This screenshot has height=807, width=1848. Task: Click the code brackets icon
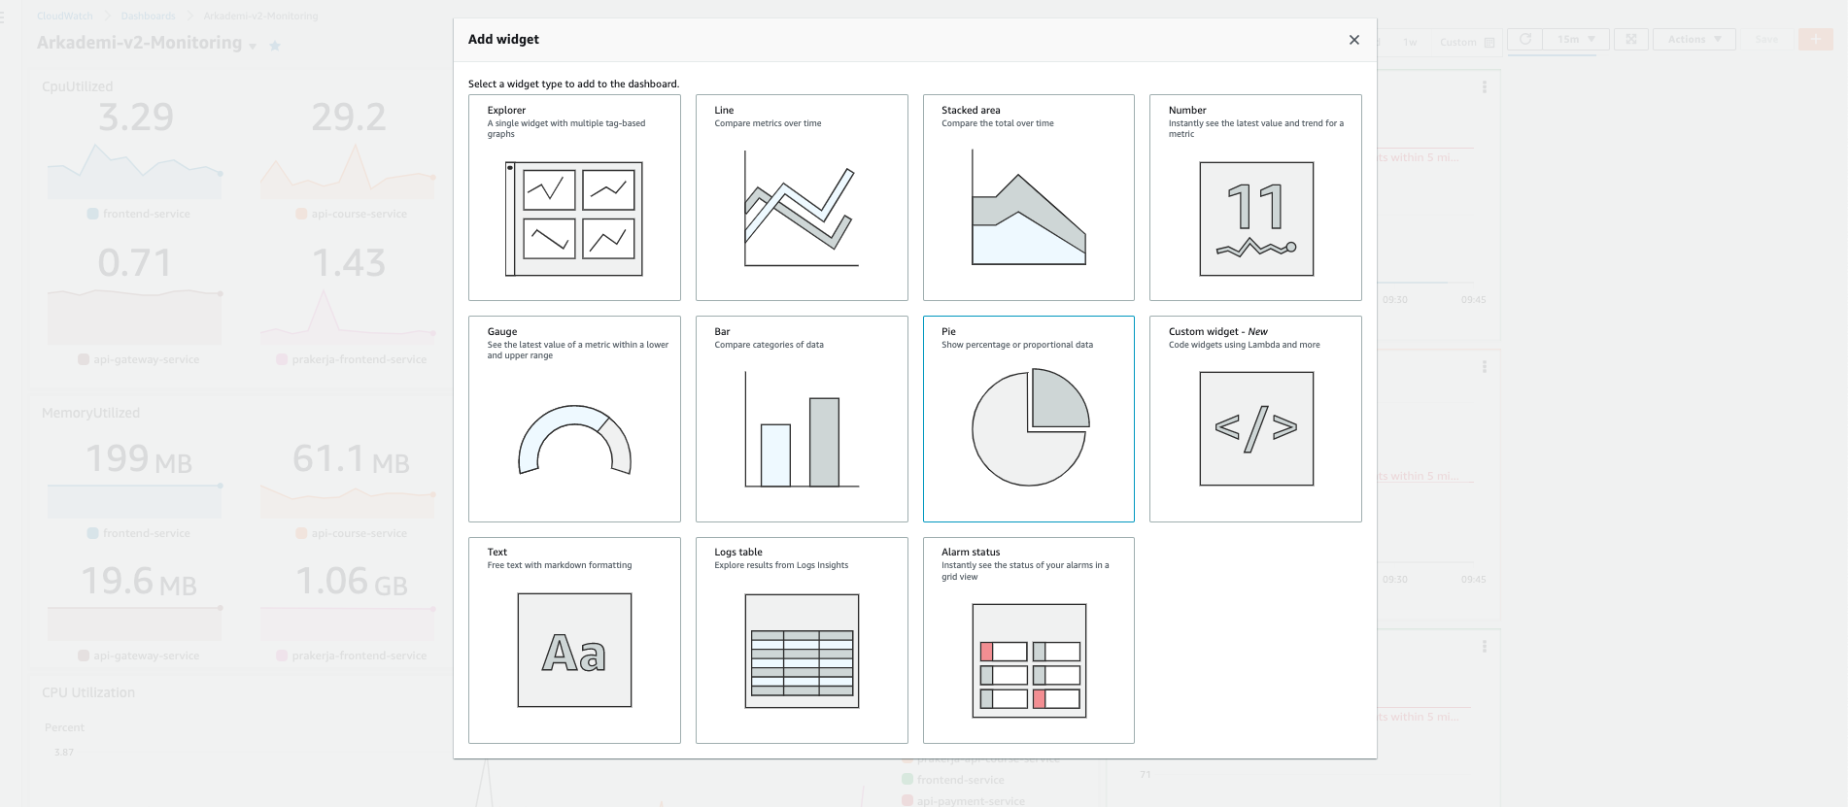1256,428
